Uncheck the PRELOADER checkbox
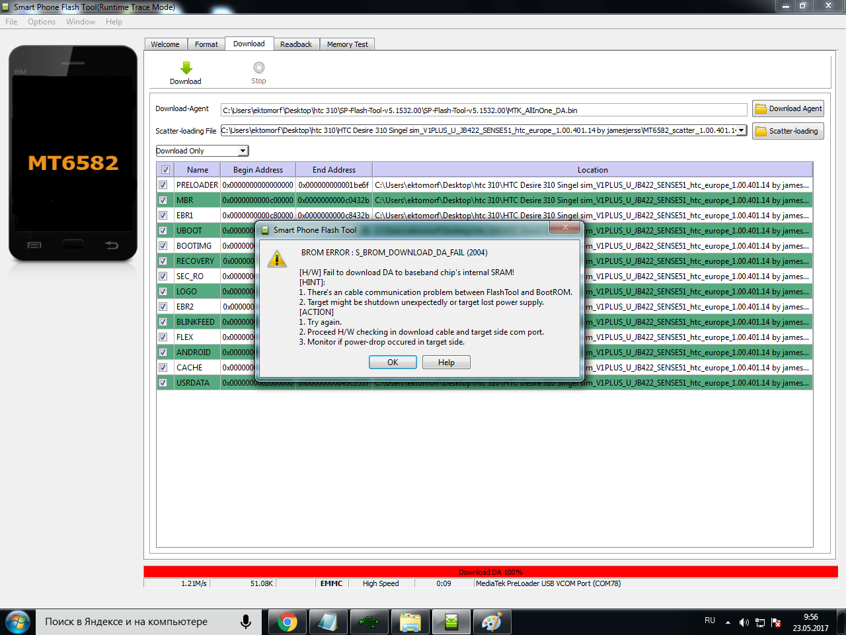 point(163,185)
